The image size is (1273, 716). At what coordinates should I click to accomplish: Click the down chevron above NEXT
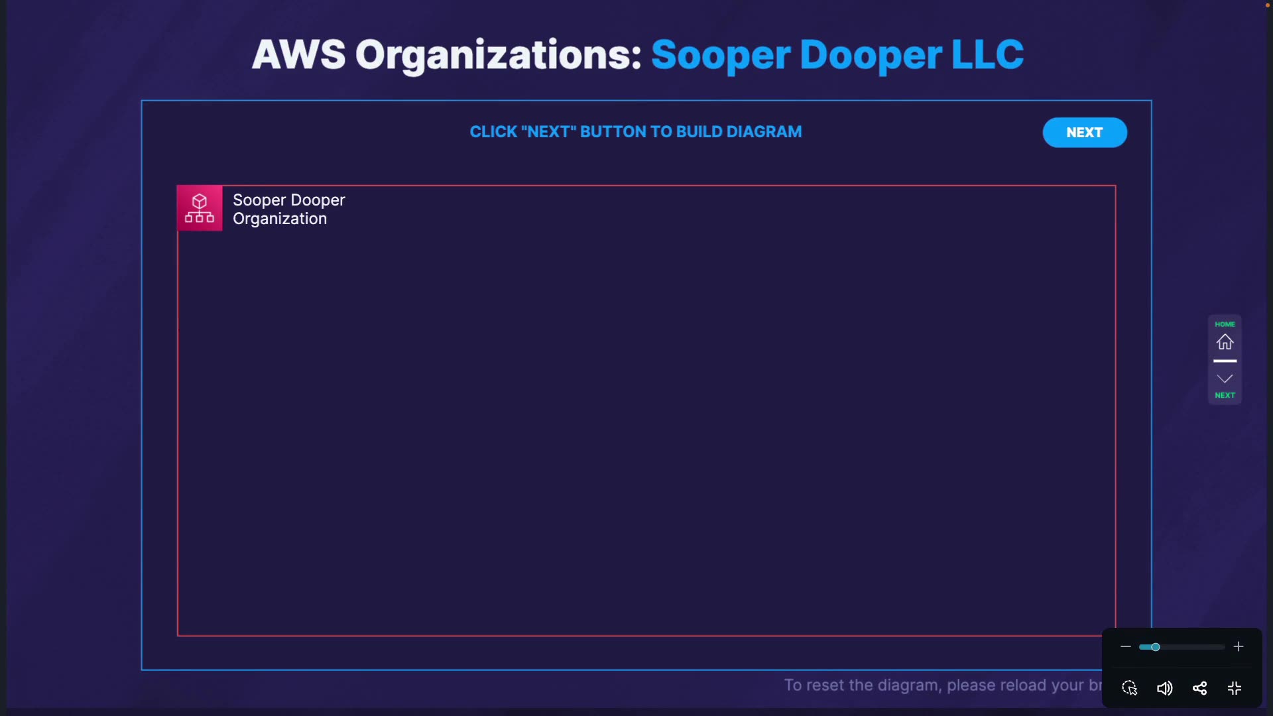tap(1225, 379)
